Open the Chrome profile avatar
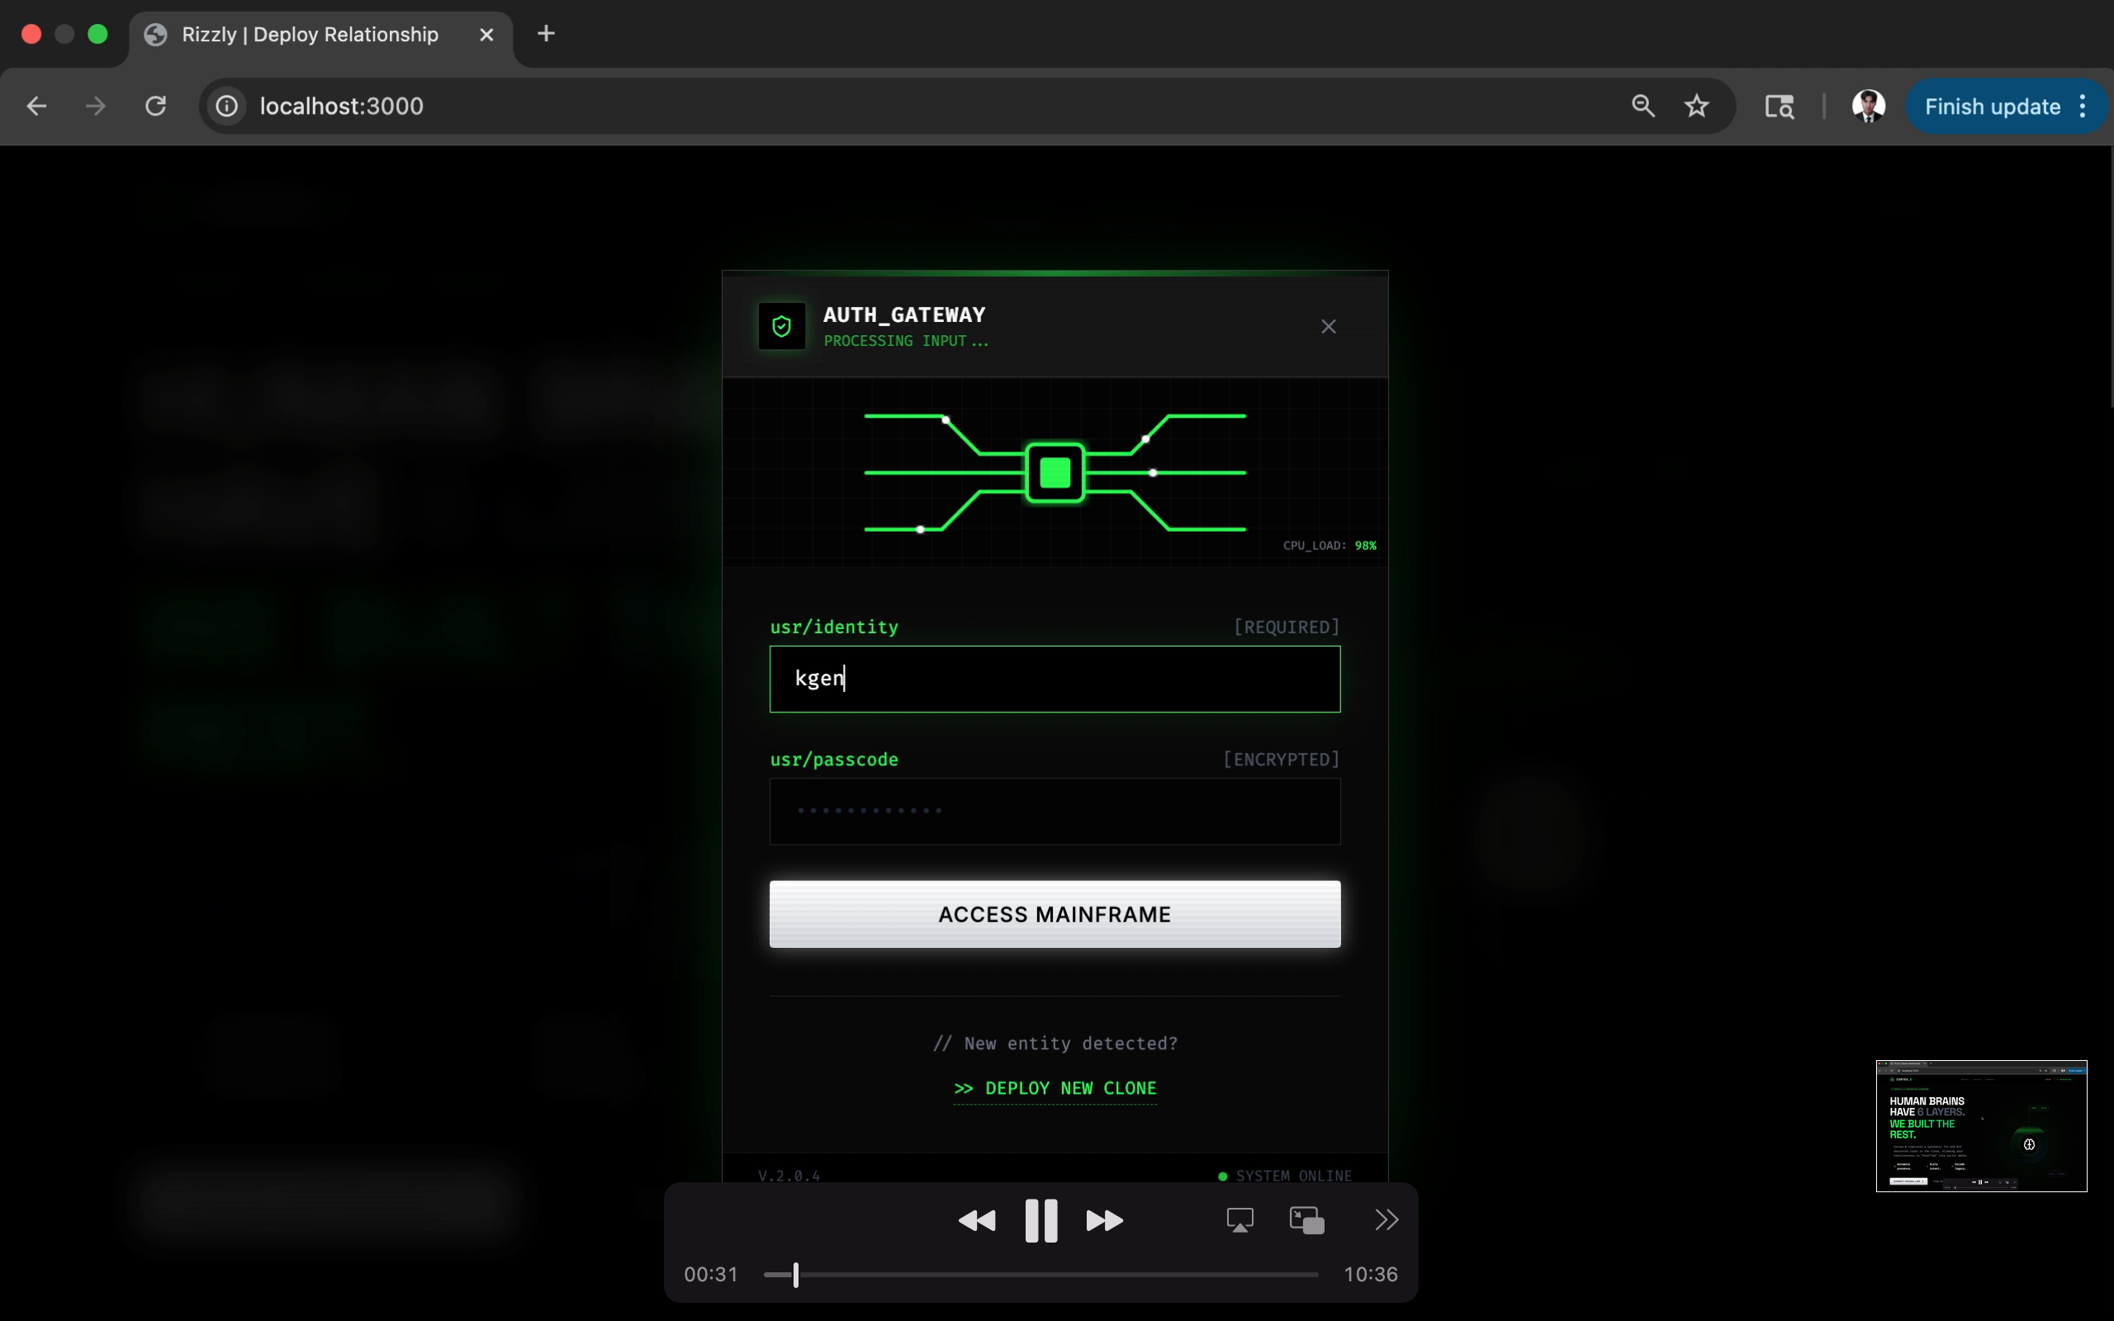This screenshot has width=2114, height=1321. coord(1868,107)
